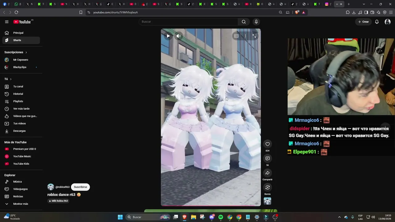Go back in browser history
This screenshot has width=395, height=222.
pyautogui.click(x=4, y=12)
